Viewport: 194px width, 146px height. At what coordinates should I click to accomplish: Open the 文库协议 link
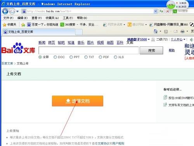point(104,144)
